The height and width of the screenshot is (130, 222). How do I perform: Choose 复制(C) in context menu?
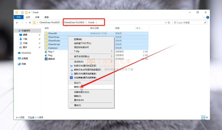point(91,87)
